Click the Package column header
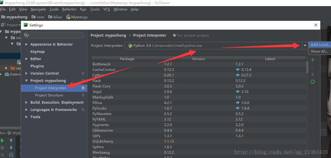The image size is (331, 158). click(127, 59)
